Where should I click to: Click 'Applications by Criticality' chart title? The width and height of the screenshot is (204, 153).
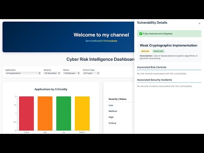pyautogui.click(x=51, y=89)
